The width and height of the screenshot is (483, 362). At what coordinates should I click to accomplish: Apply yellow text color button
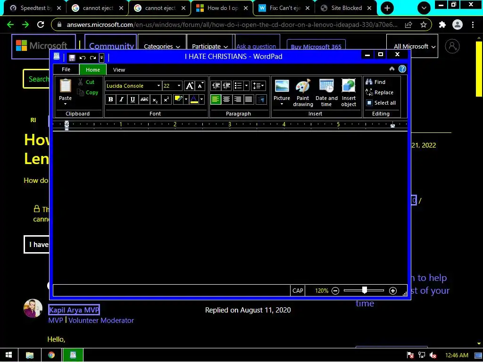click(x=194, y=99)
